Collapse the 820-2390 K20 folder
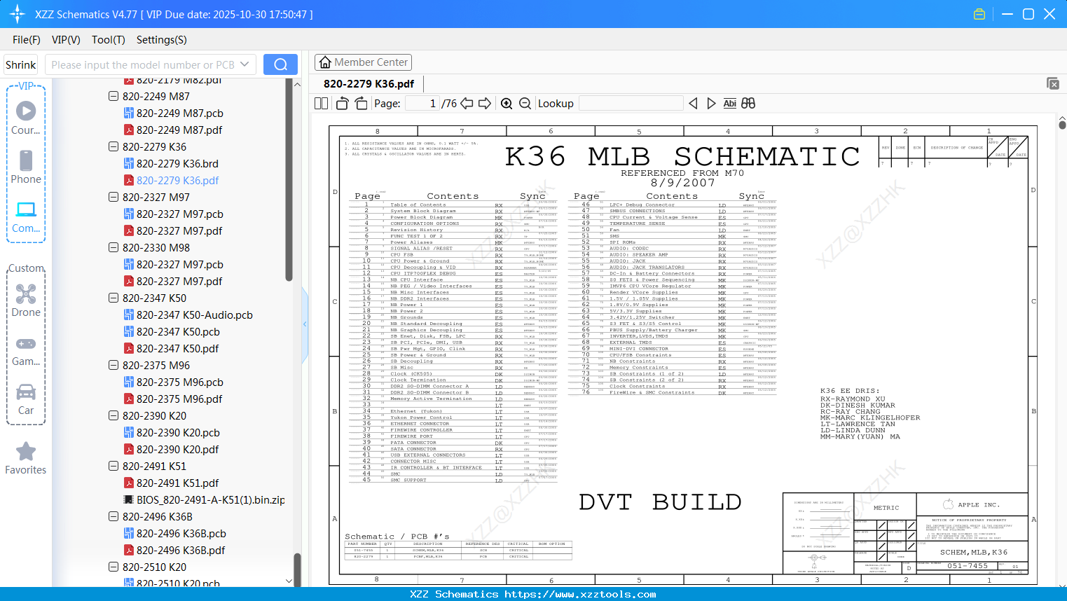This screenshot has height=601, width=1067. (113, 415)
